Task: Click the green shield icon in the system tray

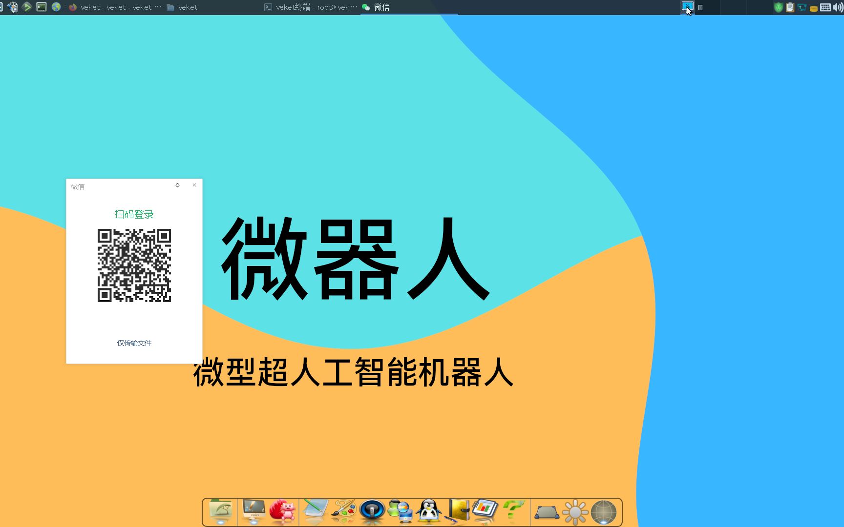Action: coord(778,7)
